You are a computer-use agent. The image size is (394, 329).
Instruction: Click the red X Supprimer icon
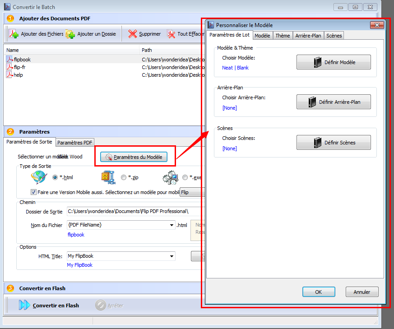point(132,34)
